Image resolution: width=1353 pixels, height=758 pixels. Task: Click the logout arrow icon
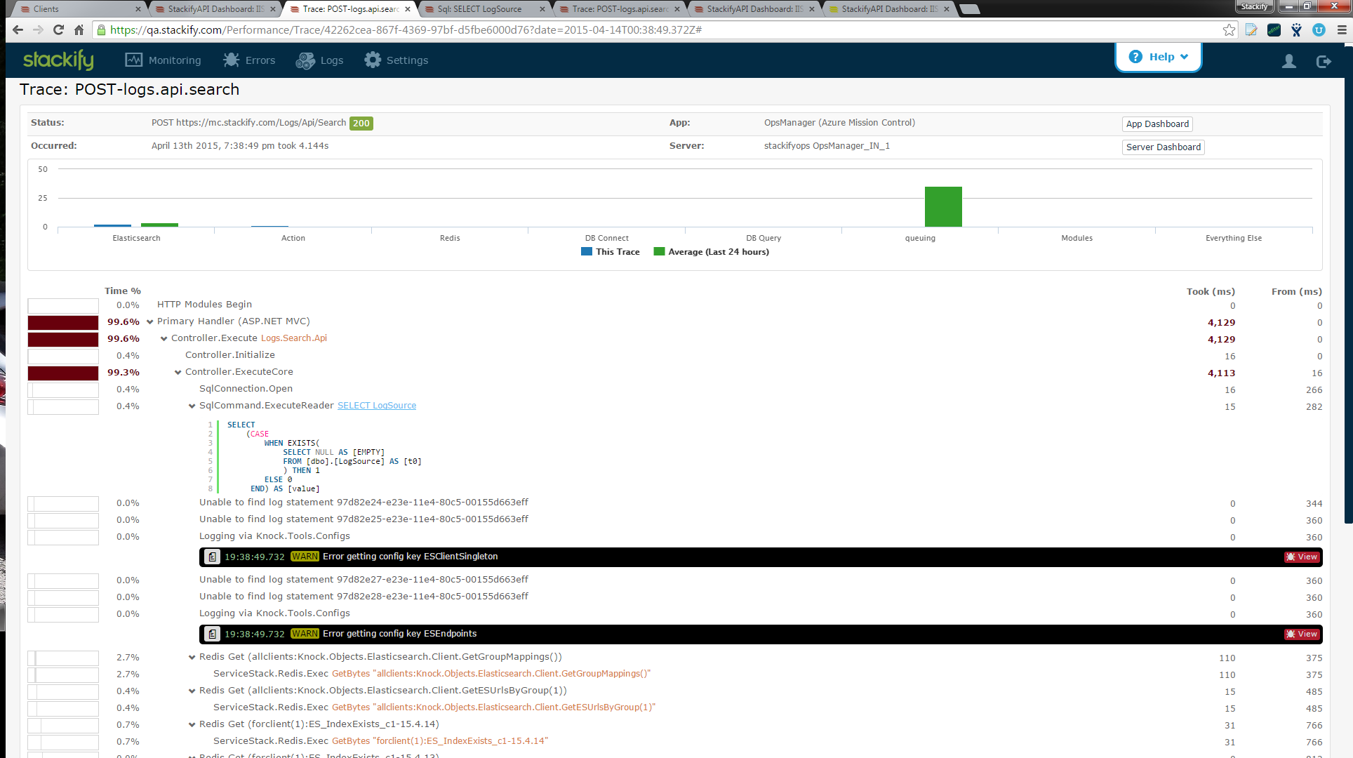pyautogui.click(x=1324, y=61)
